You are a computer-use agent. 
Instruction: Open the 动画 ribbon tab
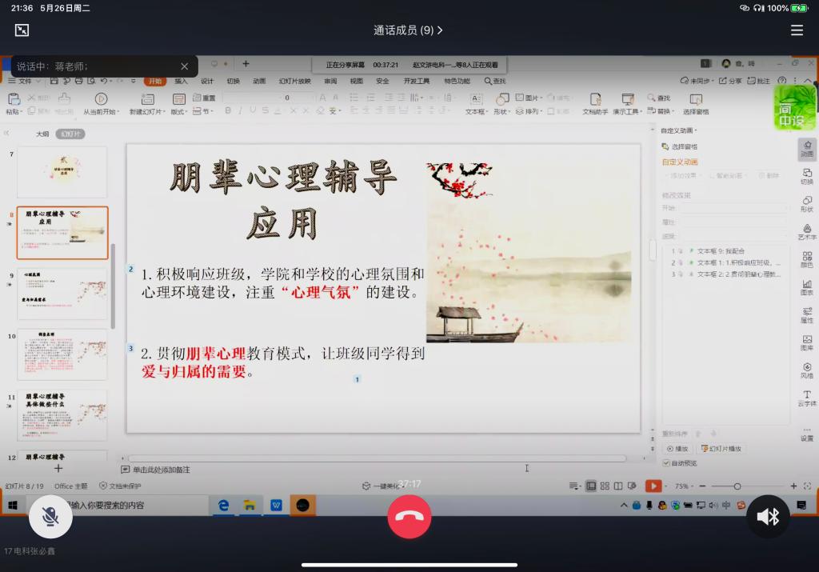click(259, 81)
